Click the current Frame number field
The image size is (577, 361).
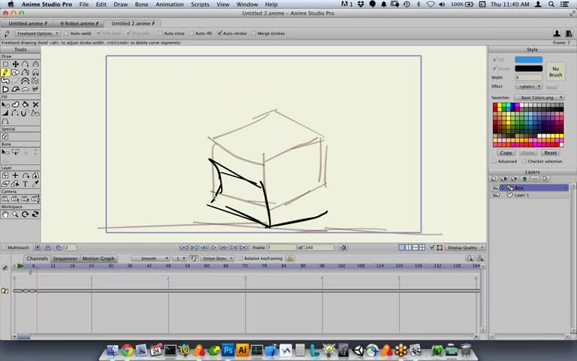(281, 247)
